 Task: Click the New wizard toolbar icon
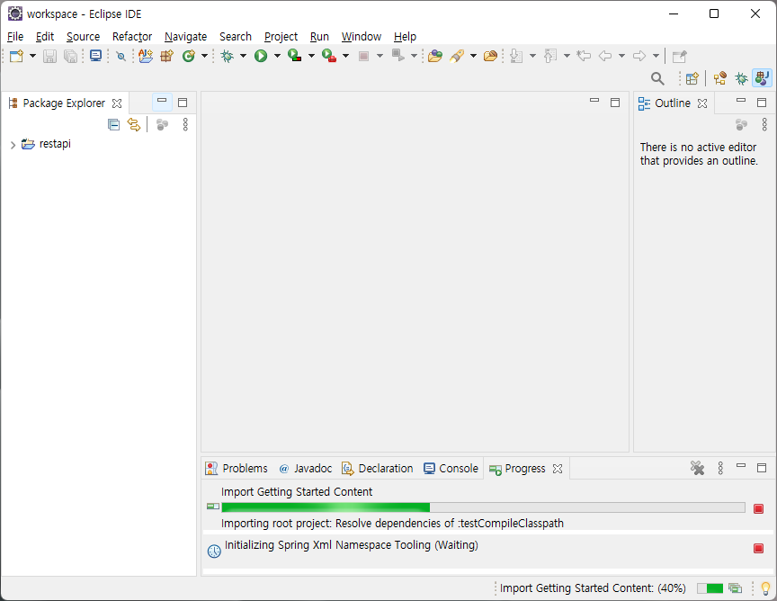pos(16,56)
